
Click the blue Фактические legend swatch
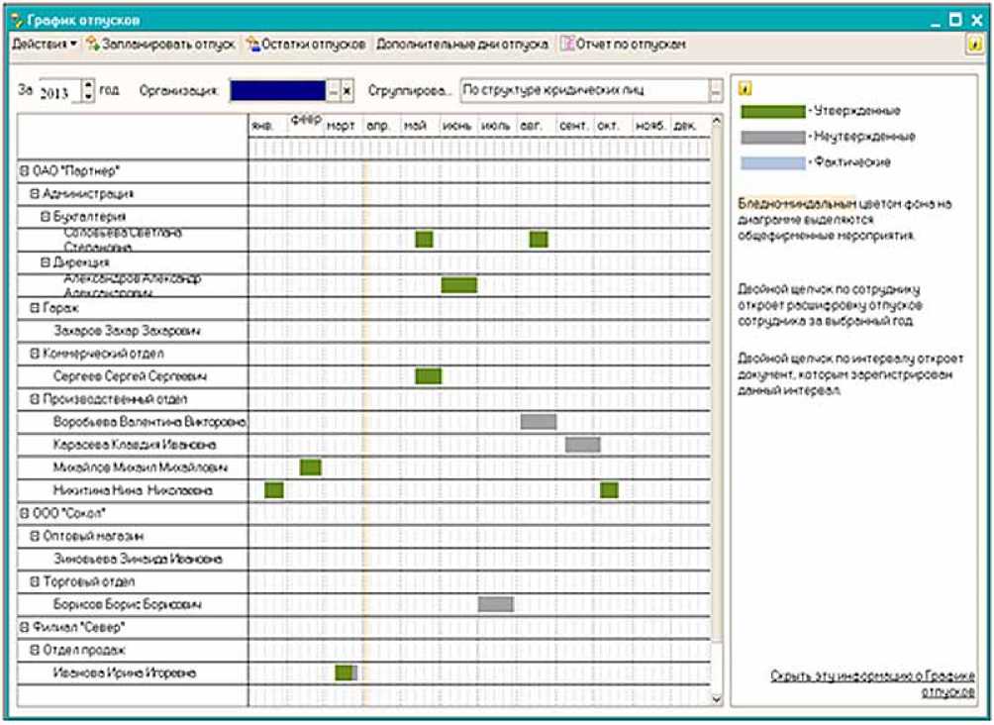(773, 162)
